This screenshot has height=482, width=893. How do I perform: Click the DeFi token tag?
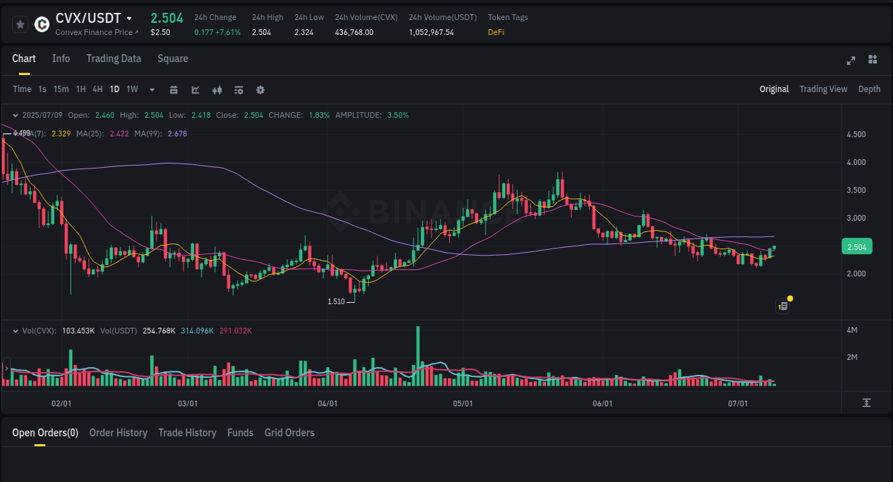[496, 32]
